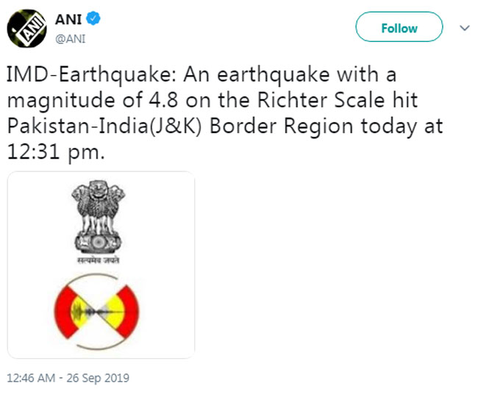Click the red and yellow seismology logo
478x397 pixels.
click(96, 312)
